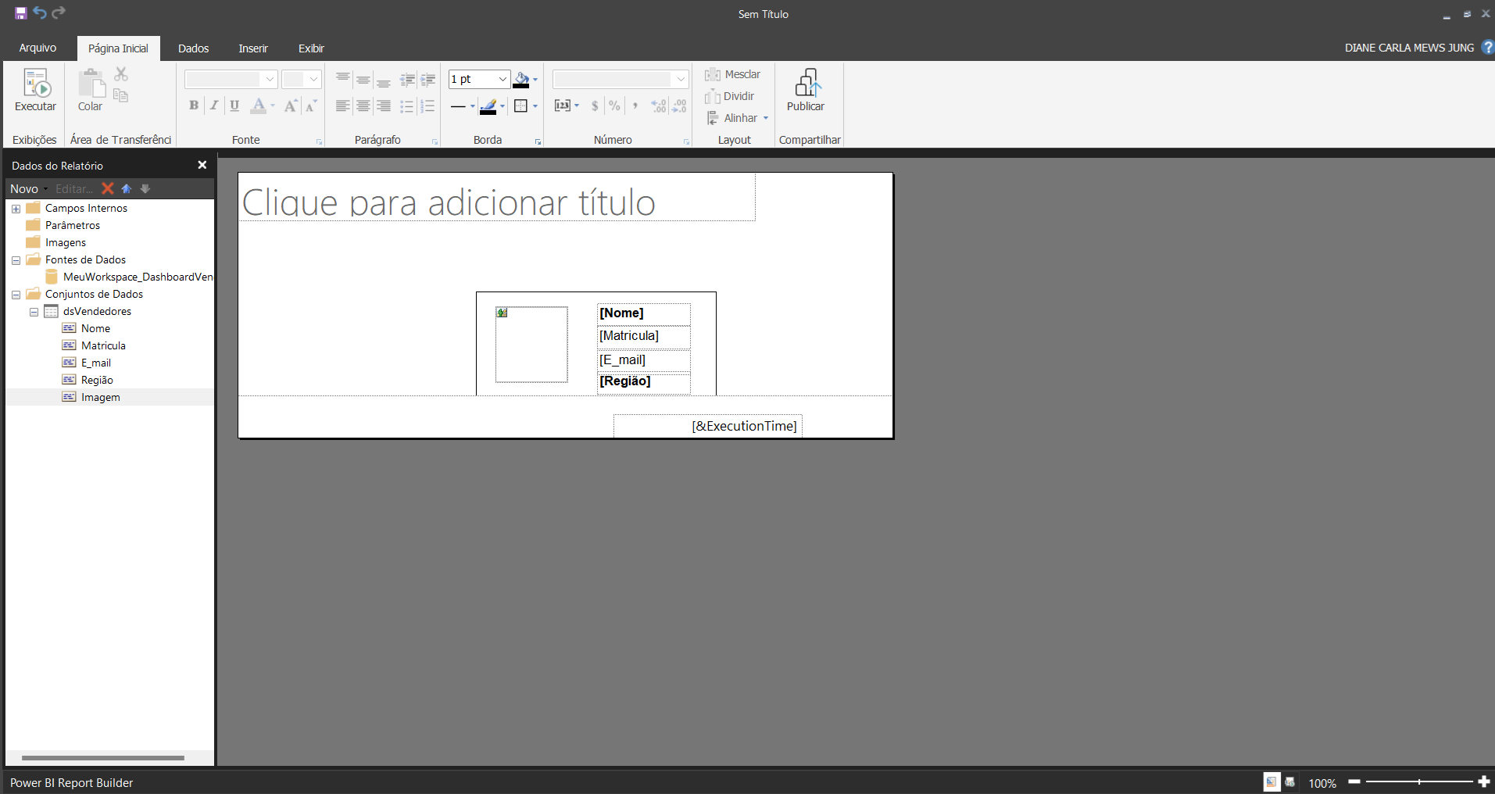Open help with the question mark

[1487, 48]
